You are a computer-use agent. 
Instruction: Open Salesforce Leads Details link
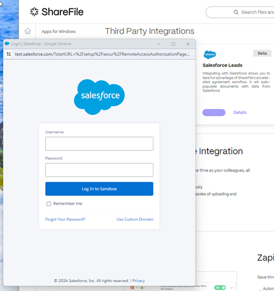(x=240, y=112)
